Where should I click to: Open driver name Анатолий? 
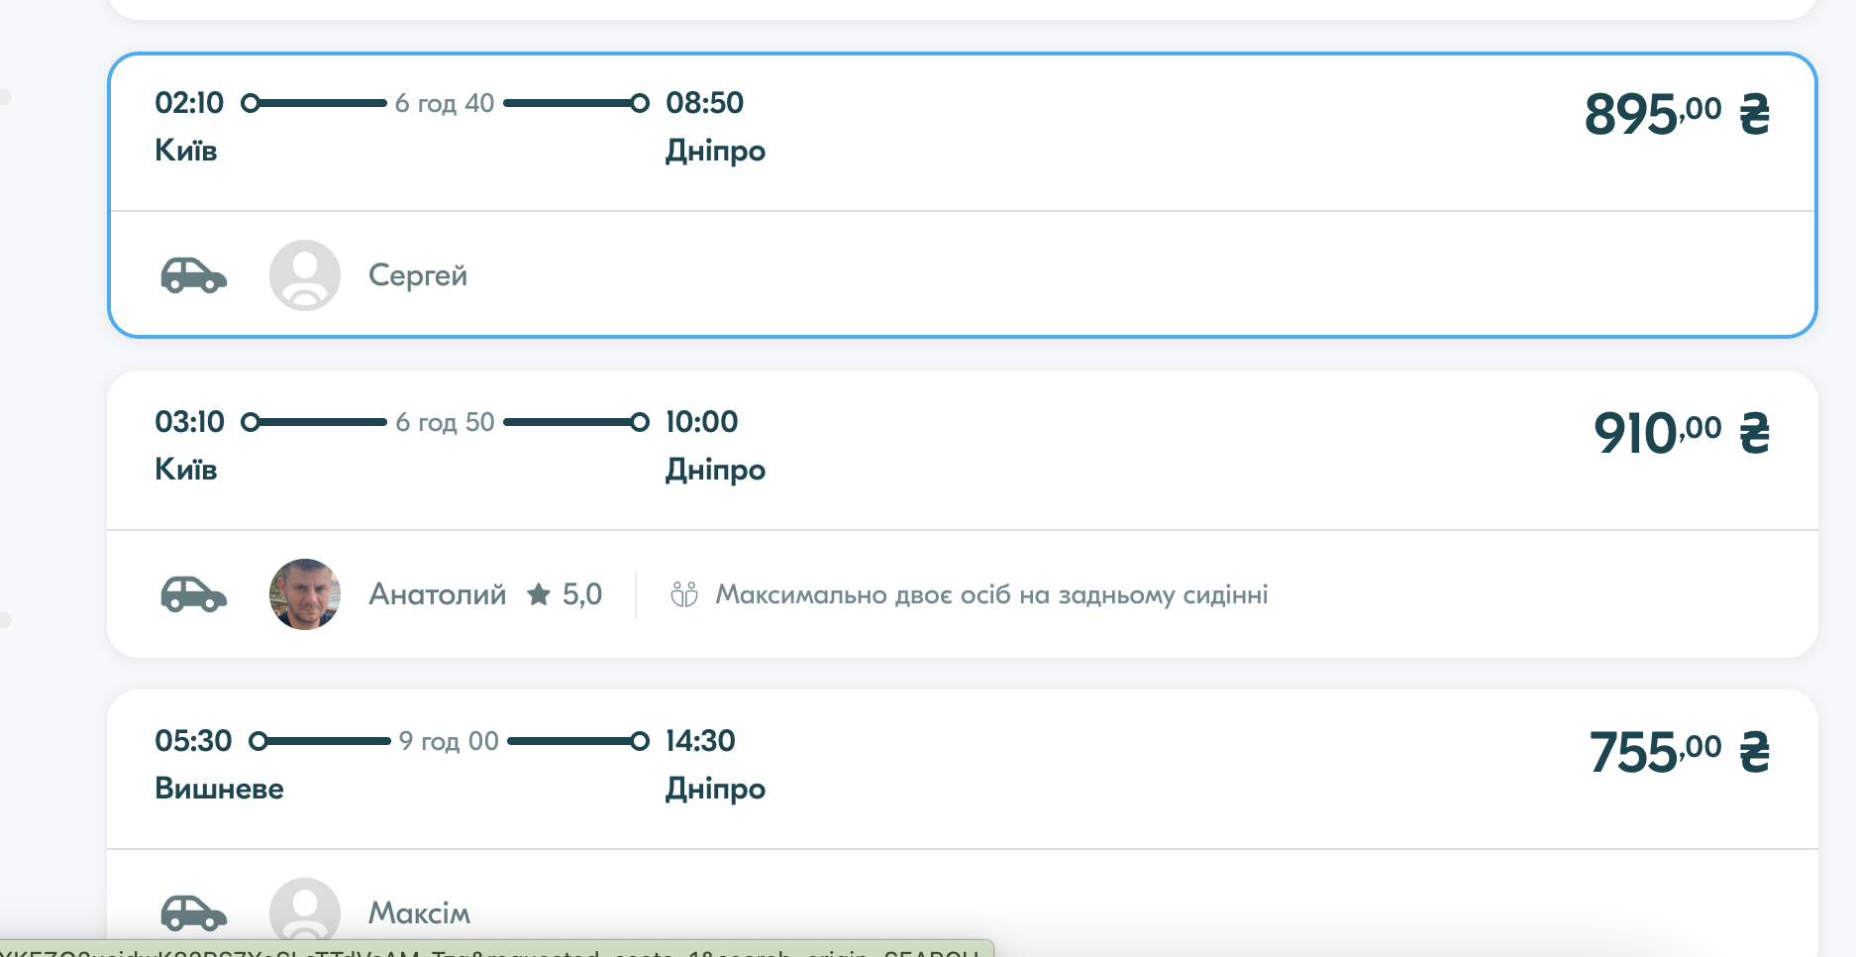pyautogui.click(x=437, y=594)
